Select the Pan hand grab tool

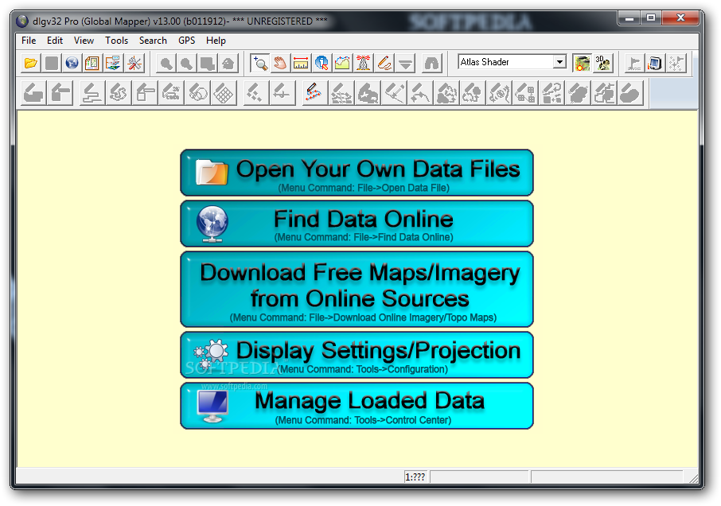(x=280, y=63)
